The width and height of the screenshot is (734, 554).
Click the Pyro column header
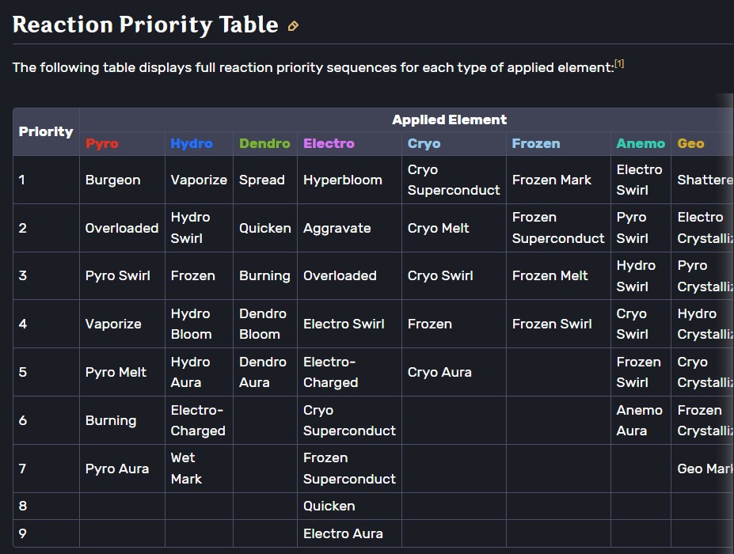pos(102,143)
